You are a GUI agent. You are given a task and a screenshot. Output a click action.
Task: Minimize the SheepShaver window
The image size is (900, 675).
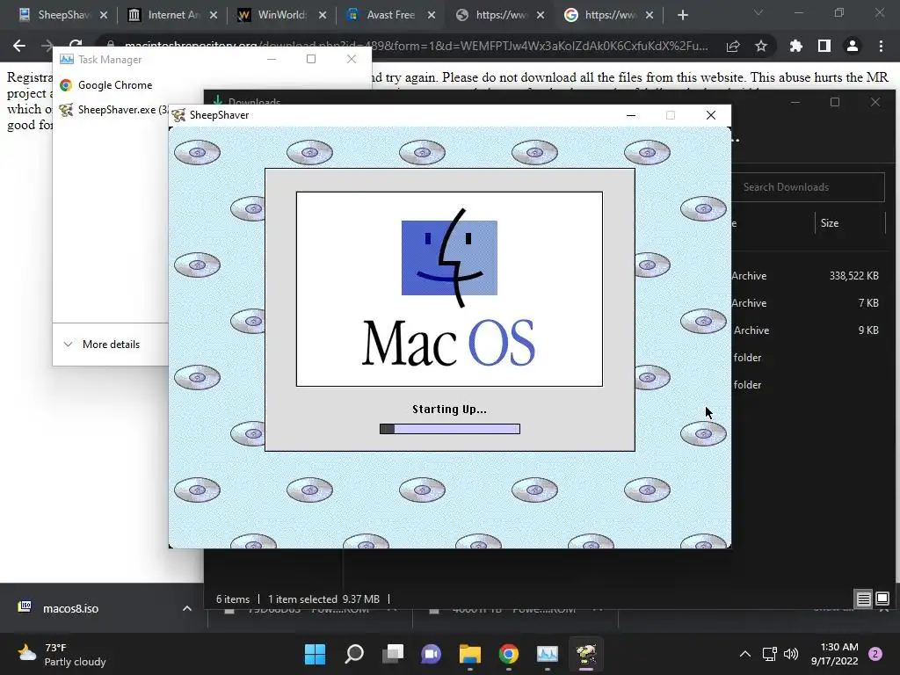(x=631, y=115)
